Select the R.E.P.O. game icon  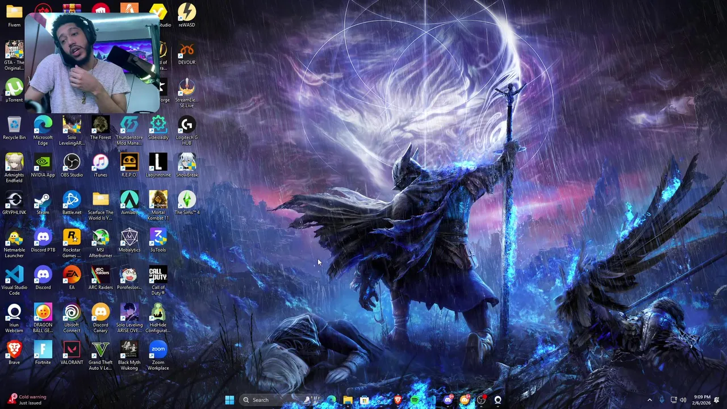tap(129, 165)
